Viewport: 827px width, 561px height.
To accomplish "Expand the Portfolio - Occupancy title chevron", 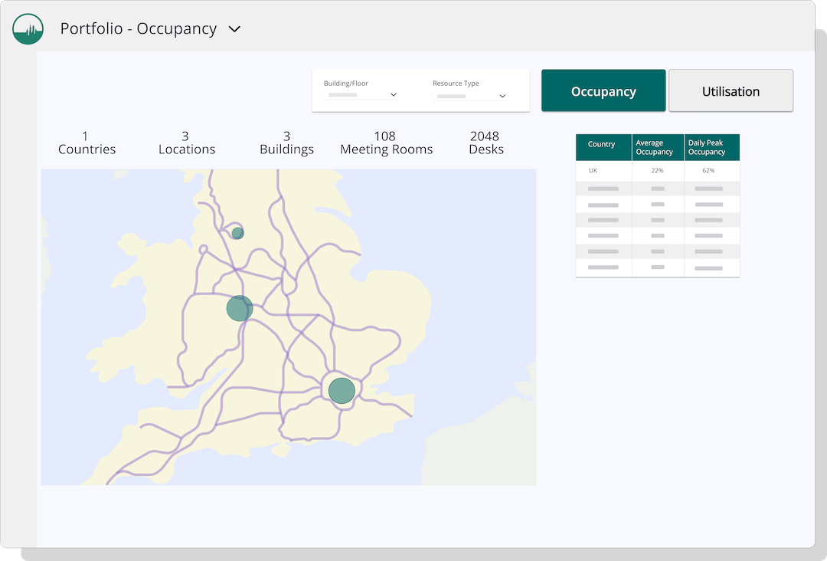I will click(x=235, y=29).
